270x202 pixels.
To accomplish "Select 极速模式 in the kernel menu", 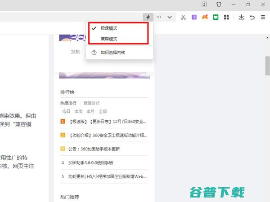I will tap(118, 28).
